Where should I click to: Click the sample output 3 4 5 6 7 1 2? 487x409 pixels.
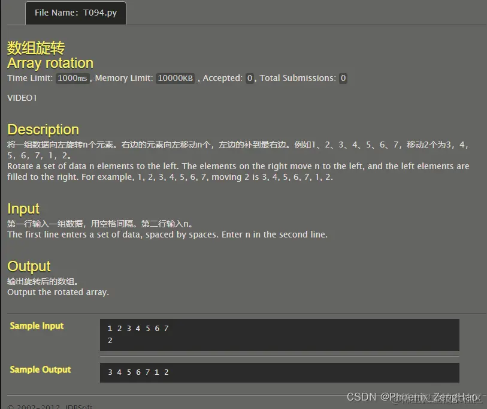138,372
